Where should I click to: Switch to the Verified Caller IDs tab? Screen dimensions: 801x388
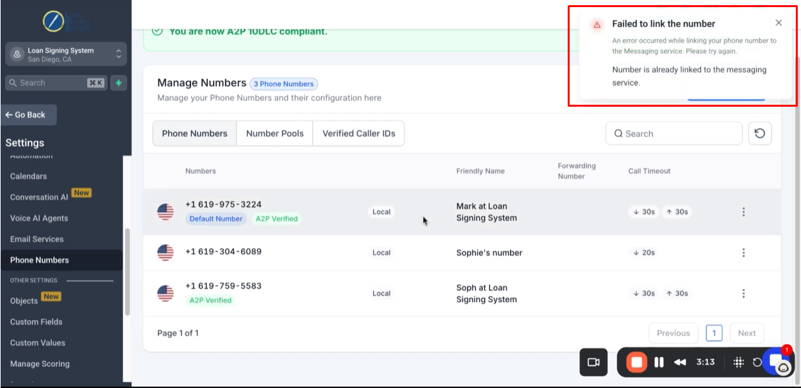pos(358,133)
